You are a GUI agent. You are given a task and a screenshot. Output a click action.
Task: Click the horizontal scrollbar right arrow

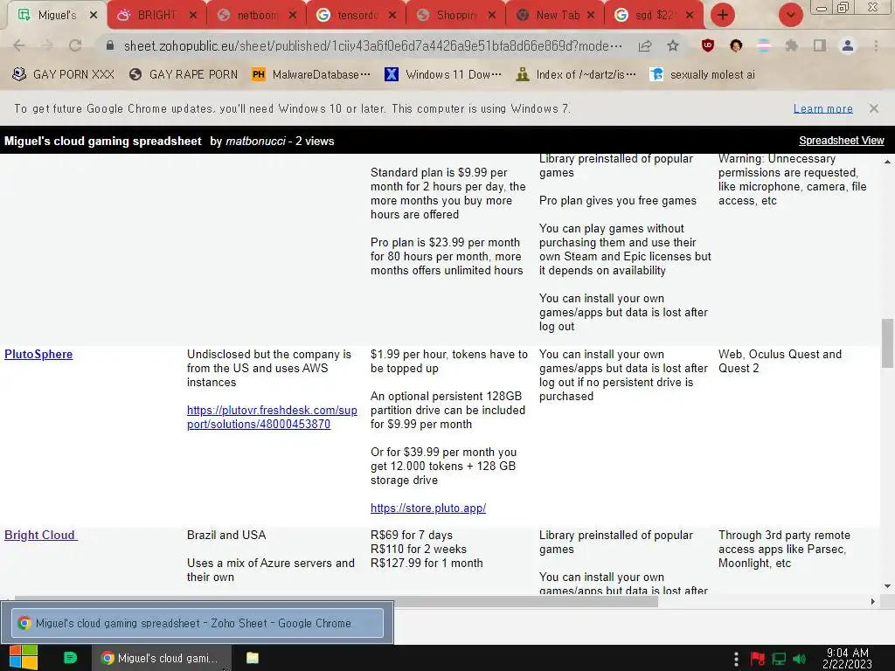873,601
